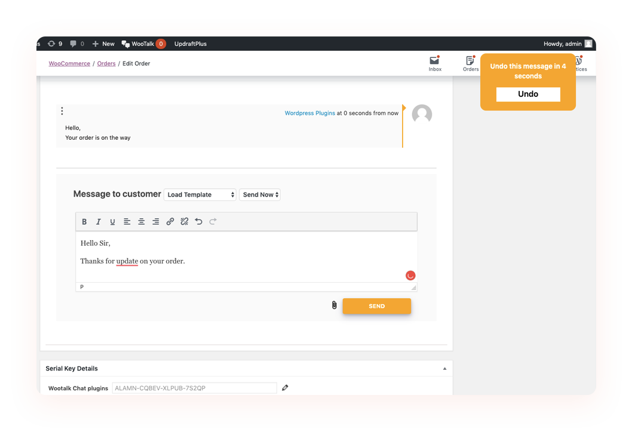Open updates icon showing 9

55,44
